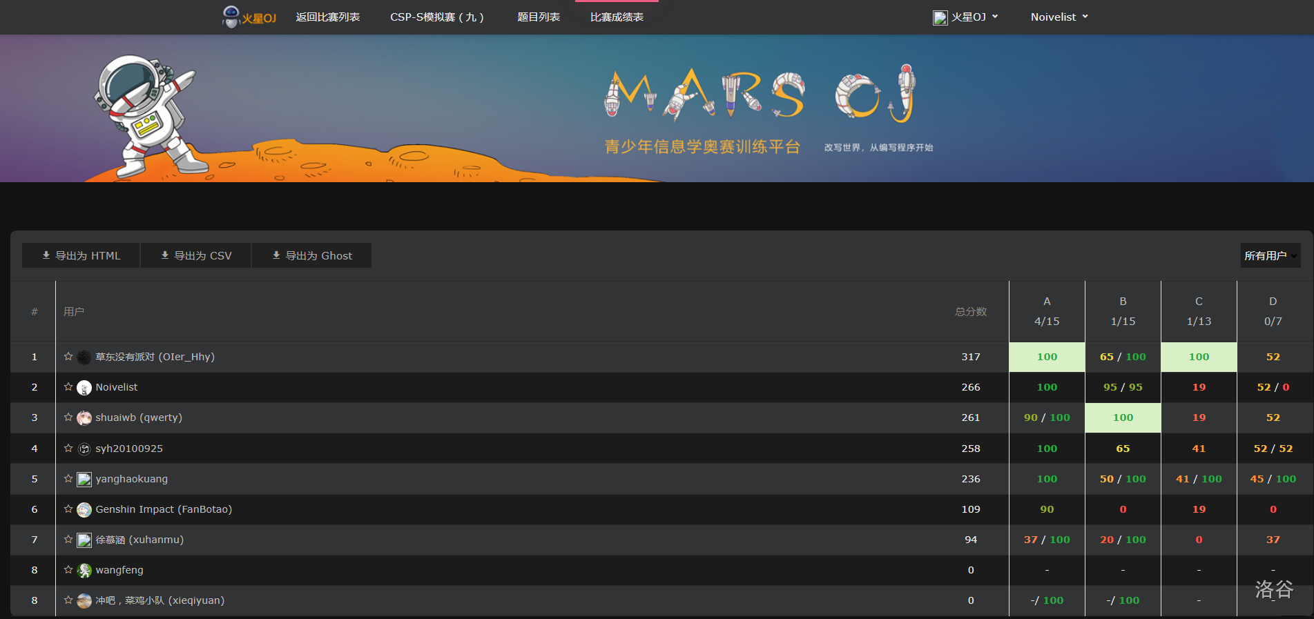This screenshot has width=1314, height=619.
Task: Select 返回比赛列表 in the navigation bar
Action: click(x=328, y=17)
